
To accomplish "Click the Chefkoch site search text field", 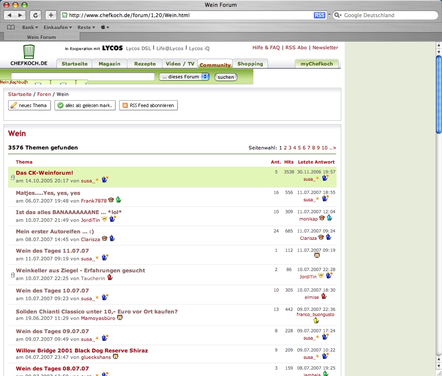I will (83, 77).
